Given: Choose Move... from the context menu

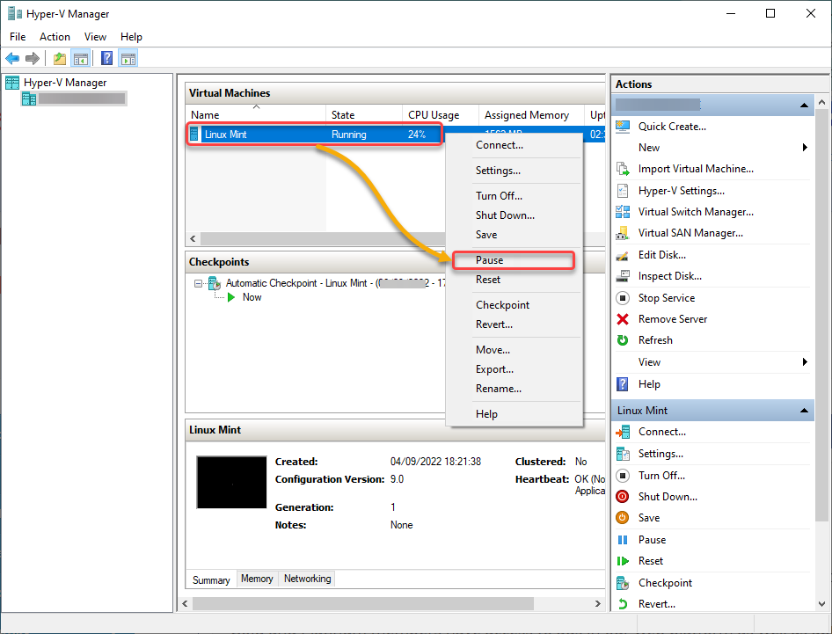Looking at the screenshot, I should [x=514, y=350].
